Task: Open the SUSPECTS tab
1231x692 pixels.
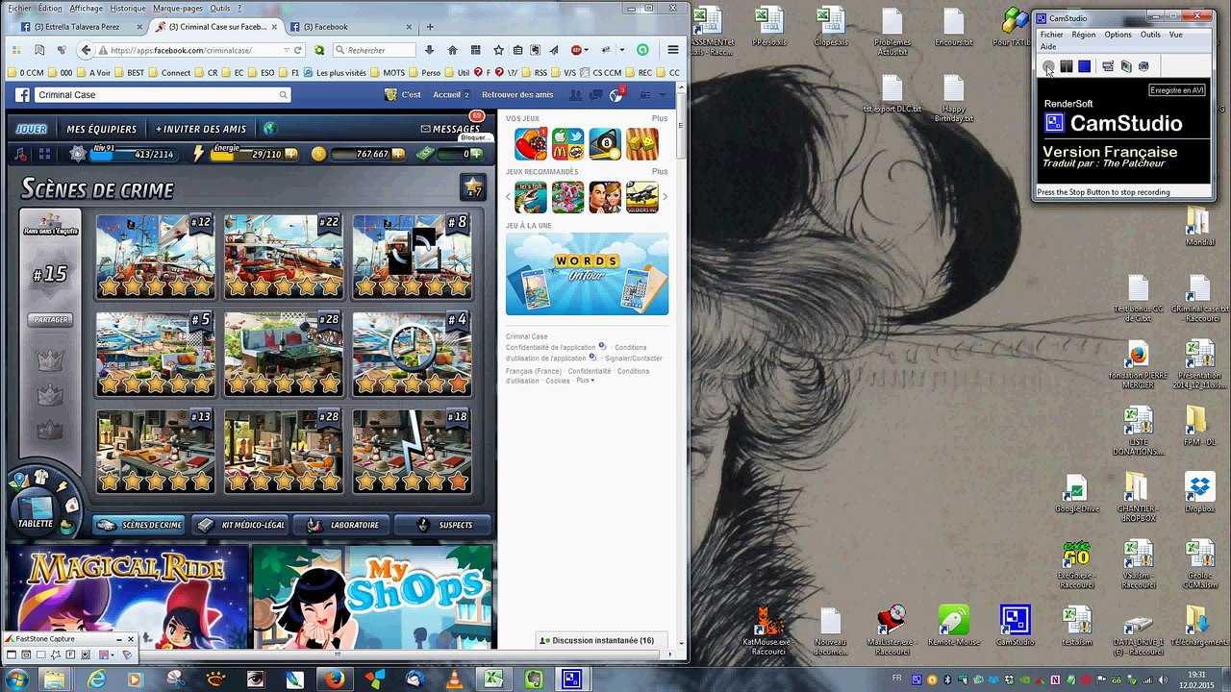Action: pos(444,526)
